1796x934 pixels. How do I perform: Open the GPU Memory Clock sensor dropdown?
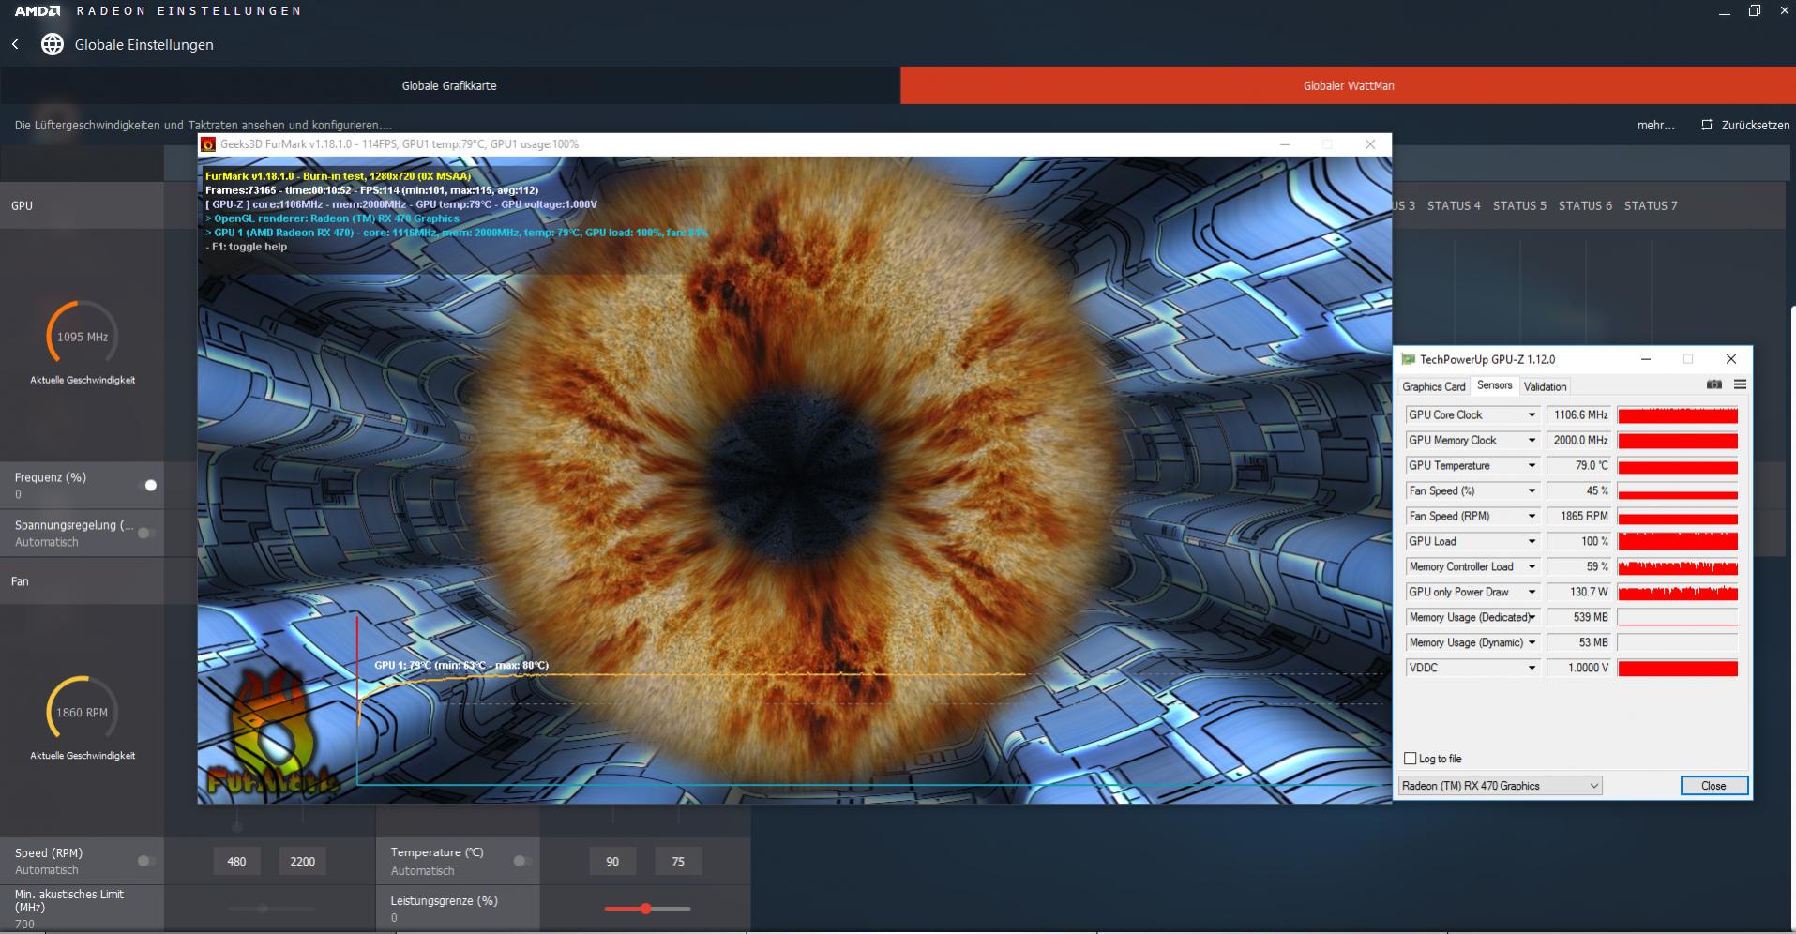coord(1532,440)
